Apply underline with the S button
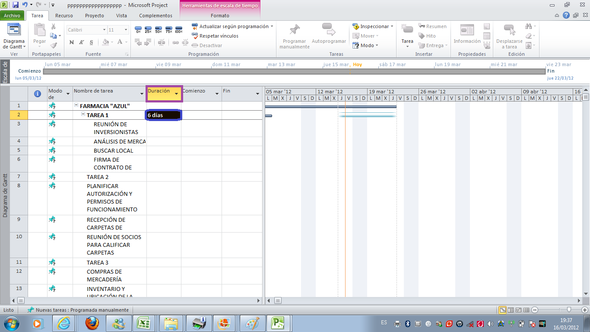 tap(91, 42)
